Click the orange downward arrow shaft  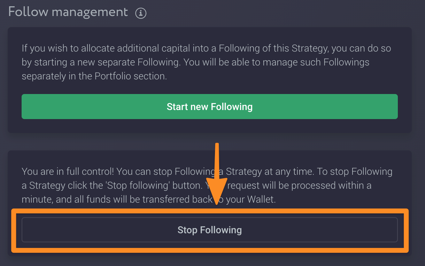217,167
